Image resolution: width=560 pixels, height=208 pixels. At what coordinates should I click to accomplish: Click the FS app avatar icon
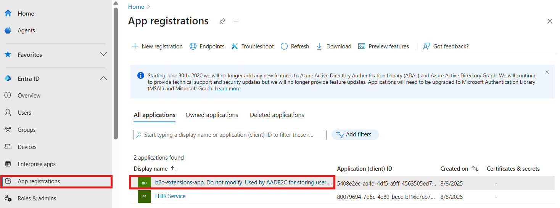pos(144,197)
